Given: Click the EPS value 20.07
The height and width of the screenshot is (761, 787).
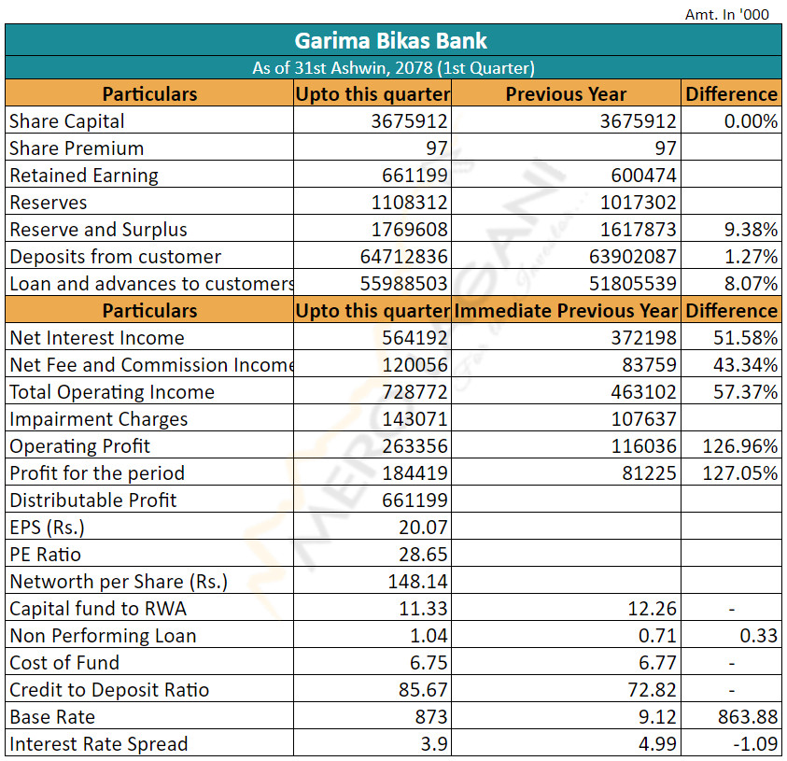Looking at the screenshot, I should point(423,528).
